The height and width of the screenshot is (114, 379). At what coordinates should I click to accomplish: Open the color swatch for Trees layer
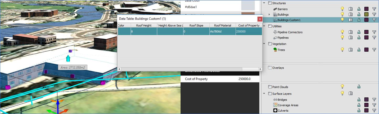point(366,50)
